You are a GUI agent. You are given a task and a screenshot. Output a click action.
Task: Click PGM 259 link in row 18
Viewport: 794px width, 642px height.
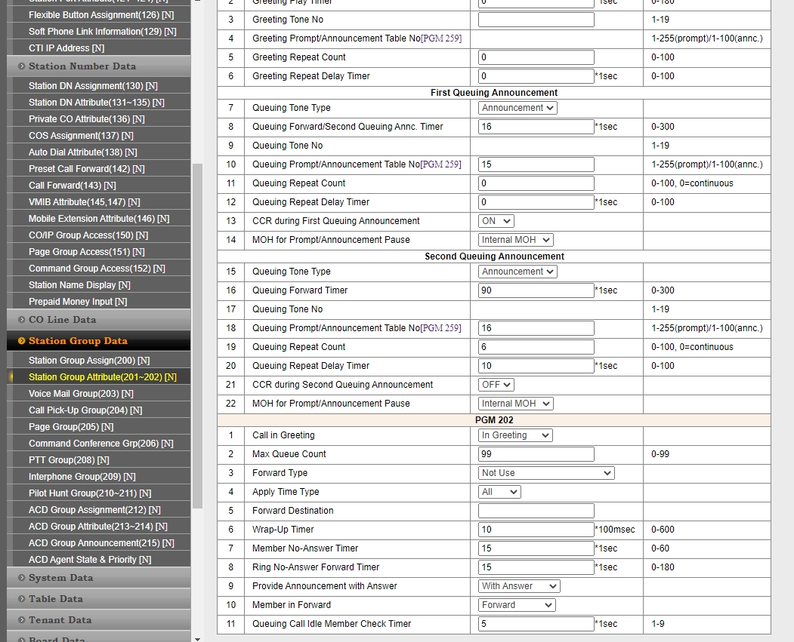[440, 328]
